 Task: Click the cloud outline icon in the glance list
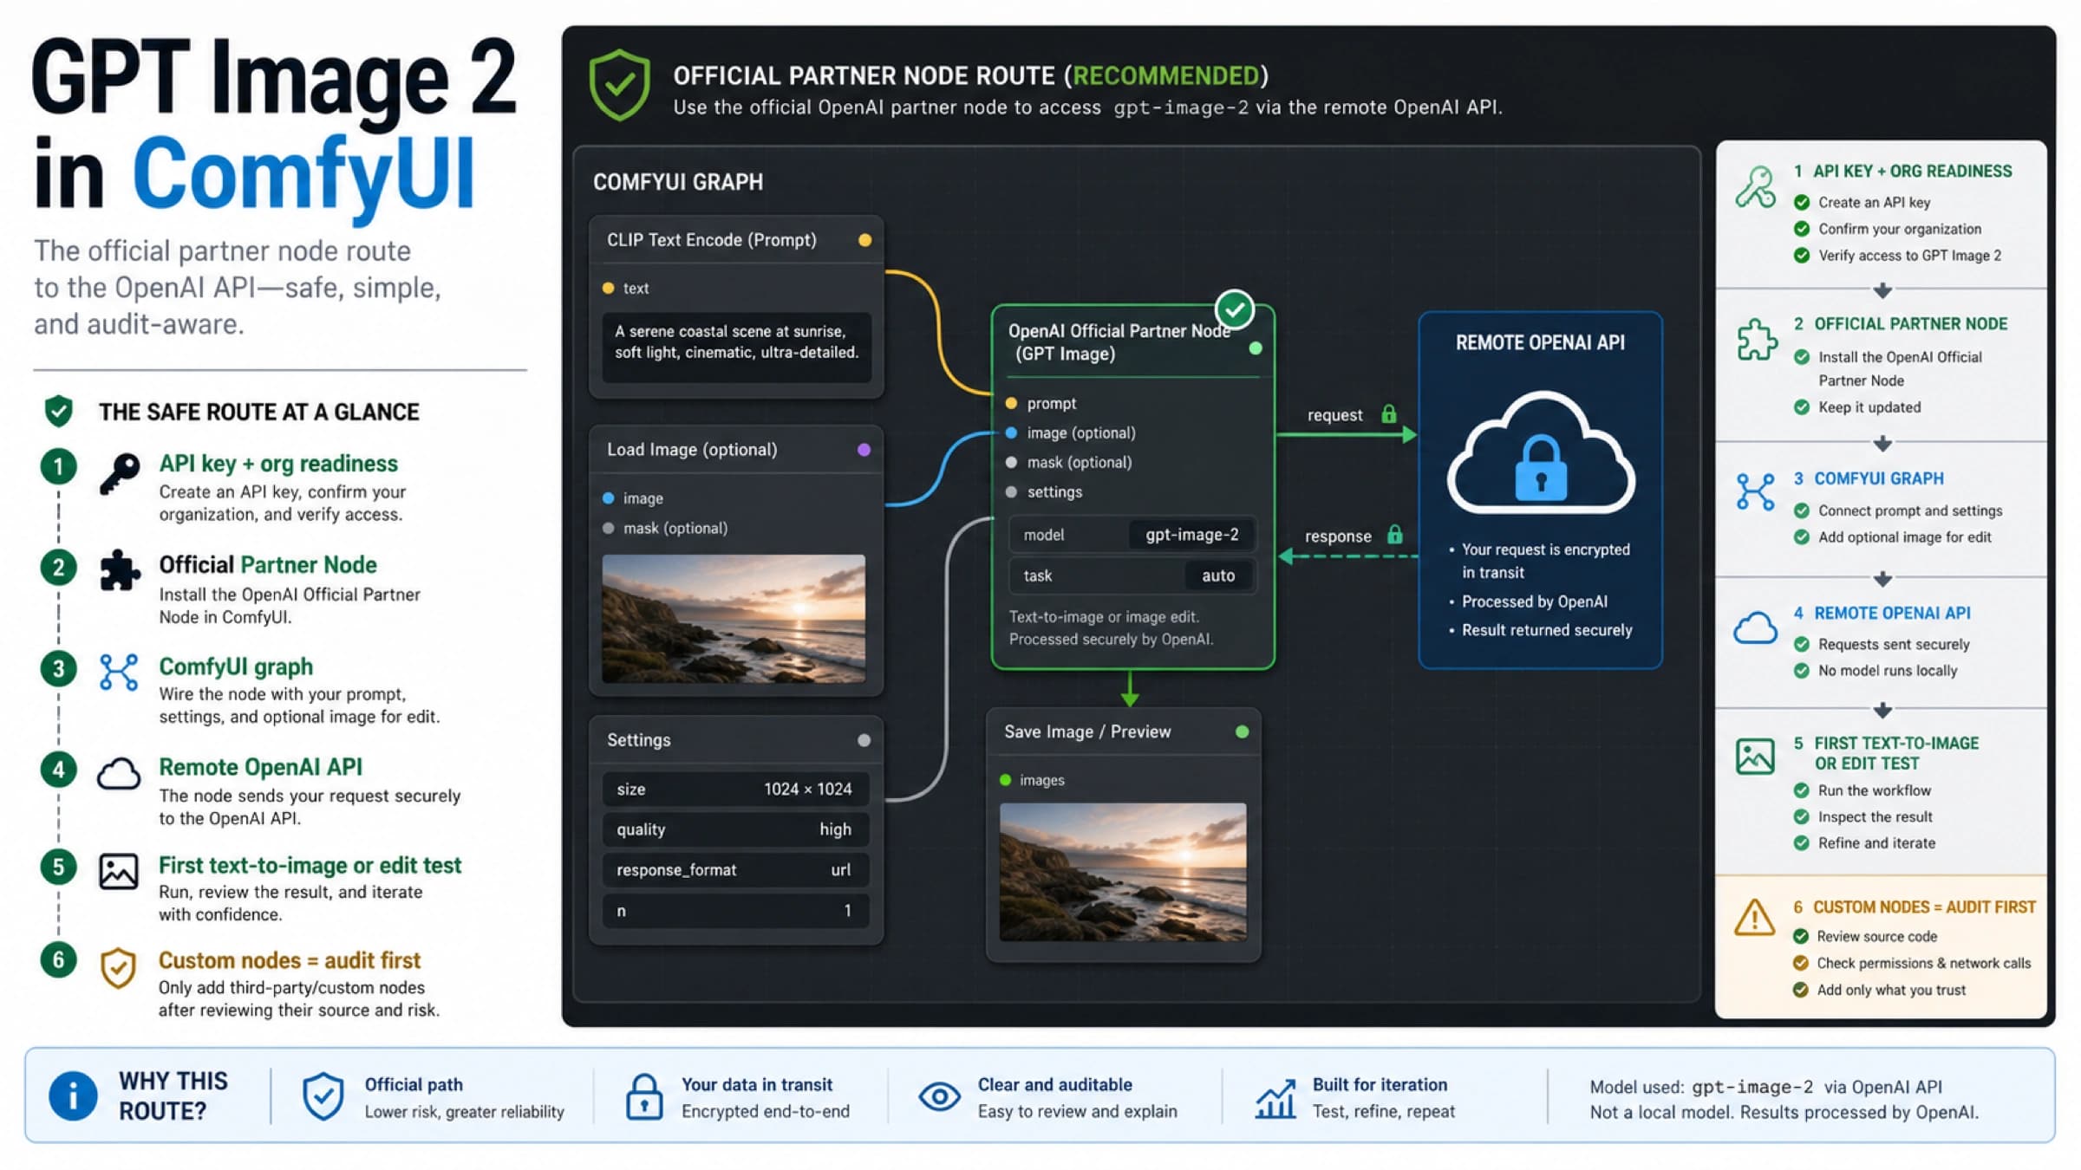point(119,773)
